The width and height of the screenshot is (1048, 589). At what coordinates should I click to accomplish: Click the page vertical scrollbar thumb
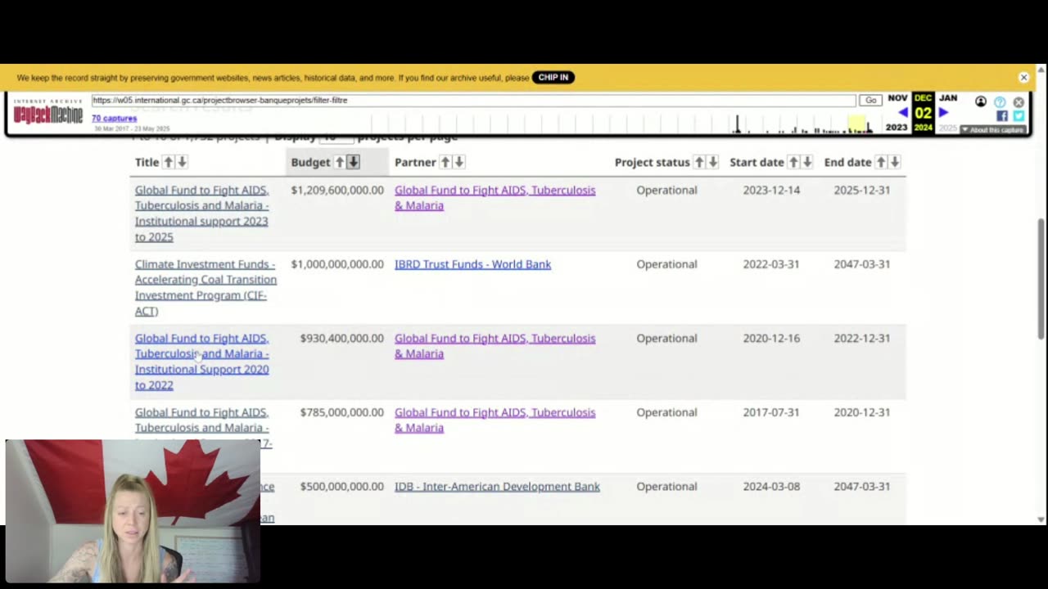[1041, 278]
